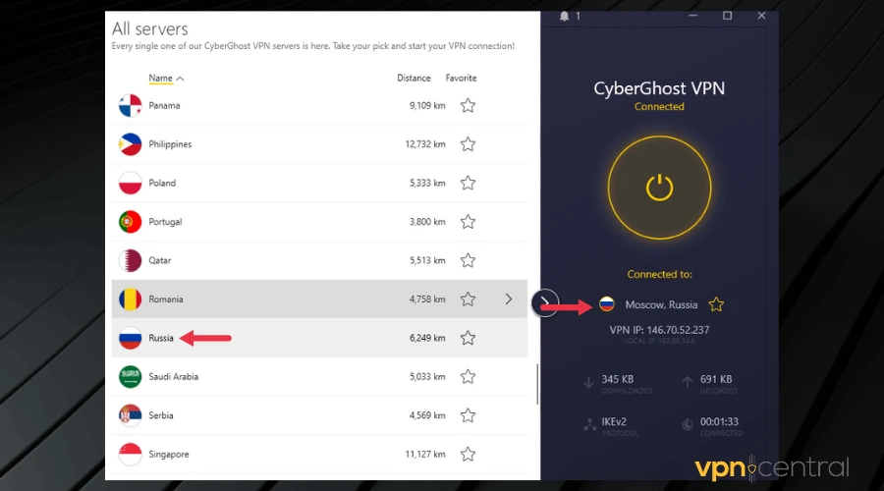The width and height of the screenshot is (884, 491).
Task: Sort by the Favorite column header
Action: click(x=461, y=78)
